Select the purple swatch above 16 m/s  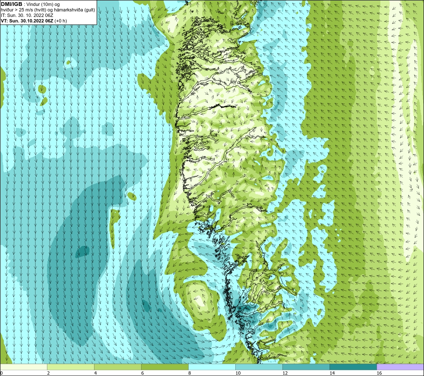coord(400,367)
